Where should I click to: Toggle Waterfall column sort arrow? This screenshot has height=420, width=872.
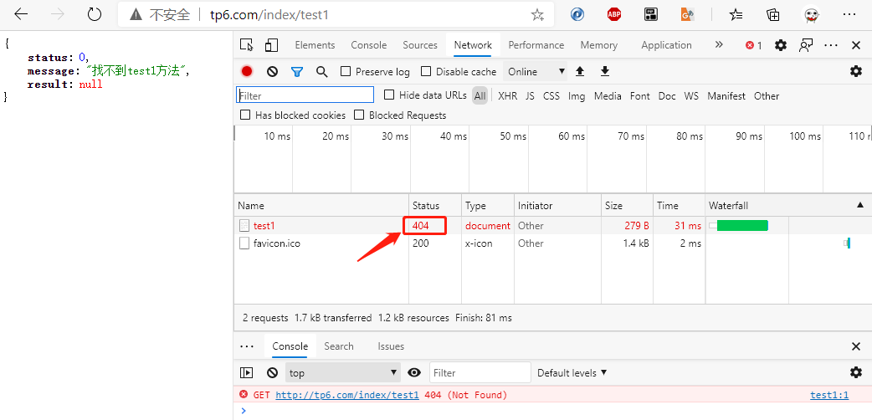click(x=860, y=205)
